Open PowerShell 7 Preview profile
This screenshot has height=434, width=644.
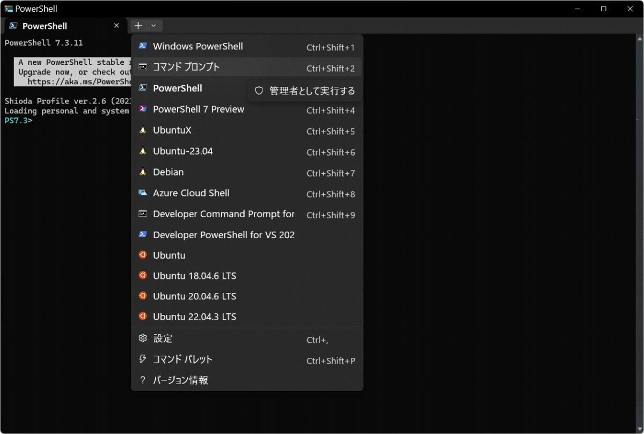(247, 109)
